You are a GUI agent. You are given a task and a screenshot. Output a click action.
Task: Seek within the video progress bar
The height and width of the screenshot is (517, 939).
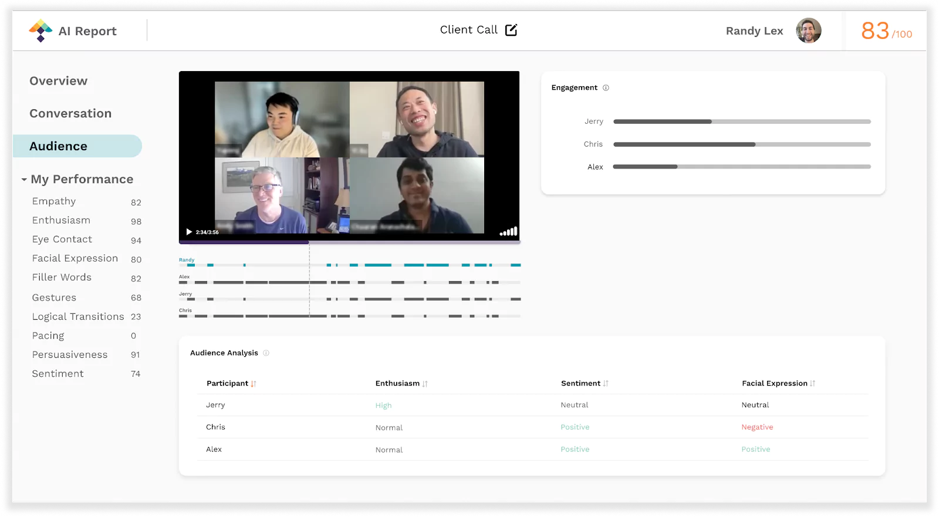tap(350, 242)
